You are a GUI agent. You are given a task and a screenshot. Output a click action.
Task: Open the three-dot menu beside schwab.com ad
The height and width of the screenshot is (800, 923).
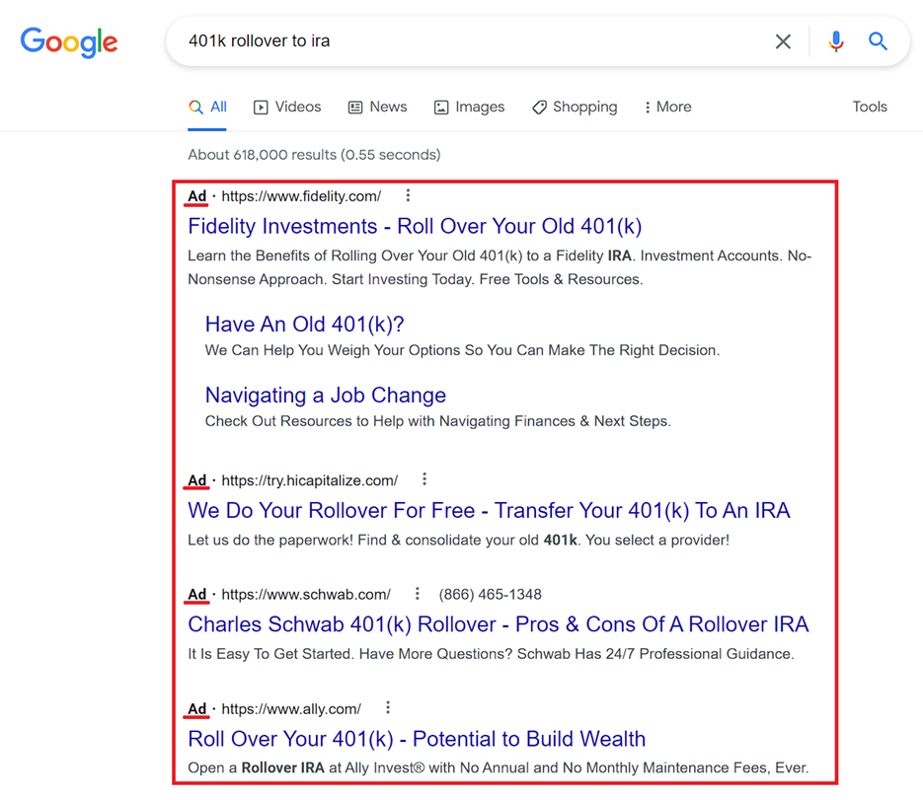[x=418, y=594]
